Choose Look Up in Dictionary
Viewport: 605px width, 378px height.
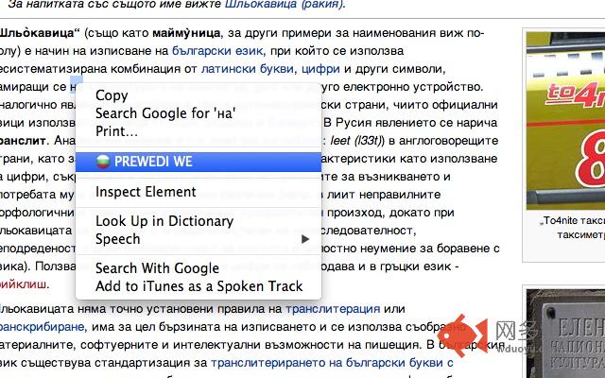click(164, 221)
